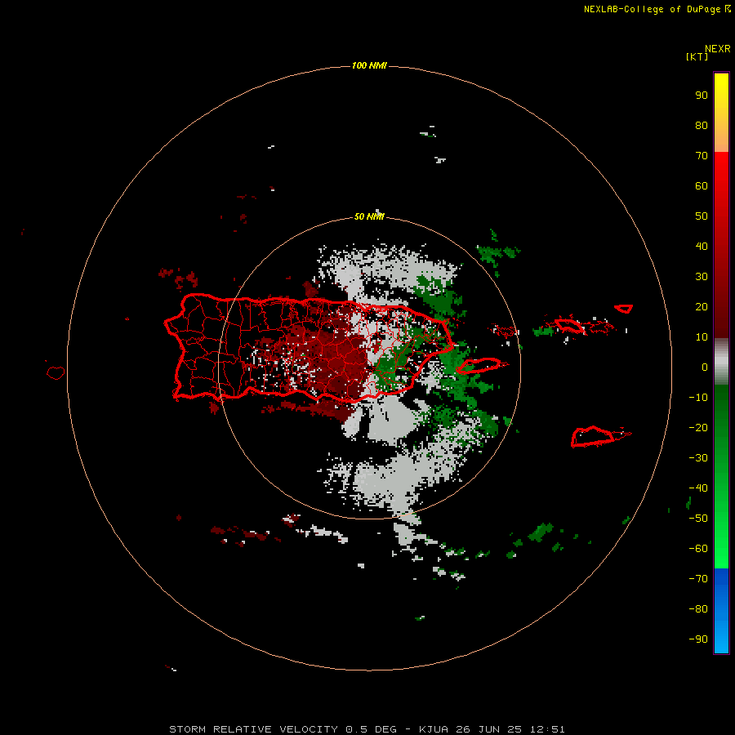Image resolution: width=735 pixels, height=735 pixels.
Task: Click the 40 value on velocity legend
Action: click(702, 247)
